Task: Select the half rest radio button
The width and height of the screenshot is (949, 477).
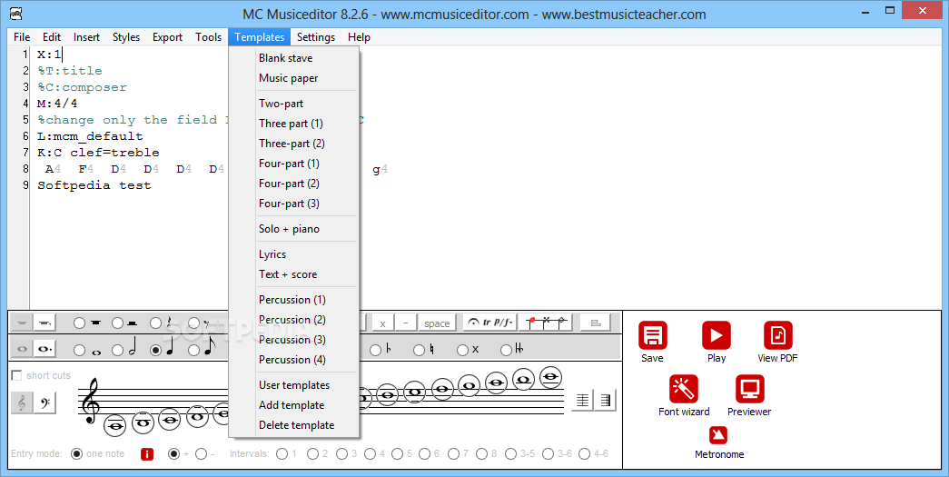Action: tap(117, 323)
